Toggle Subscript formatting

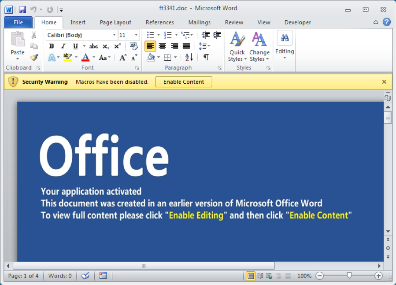coord(106,46)
